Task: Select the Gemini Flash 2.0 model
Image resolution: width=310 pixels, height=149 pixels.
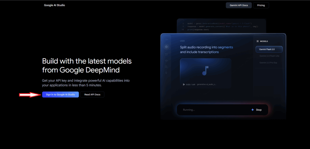Action: (x=269, y=49)
